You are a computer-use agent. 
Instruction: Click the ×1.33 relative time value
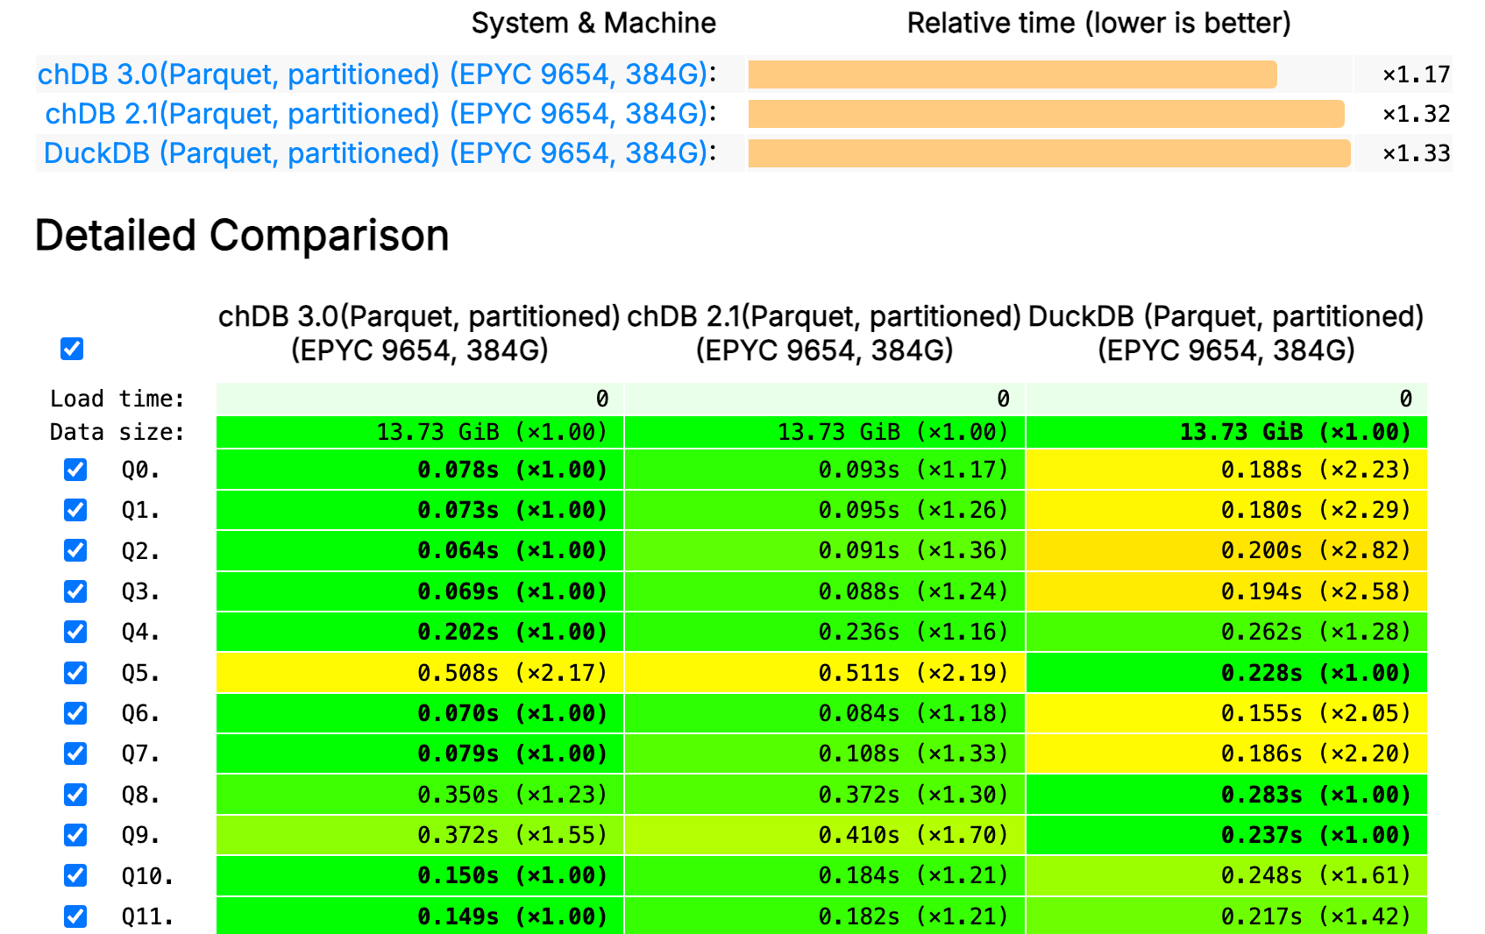coord(1416,153)
